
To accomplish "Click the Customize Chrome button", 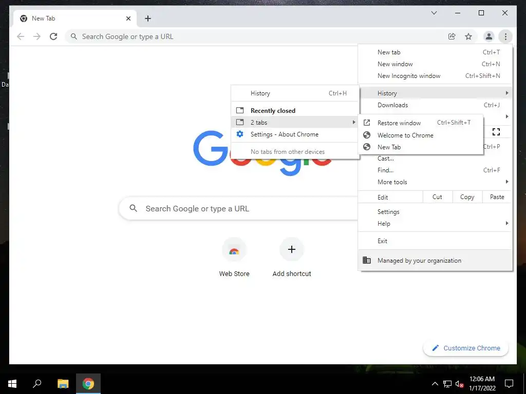I will [x=466, y=348].
